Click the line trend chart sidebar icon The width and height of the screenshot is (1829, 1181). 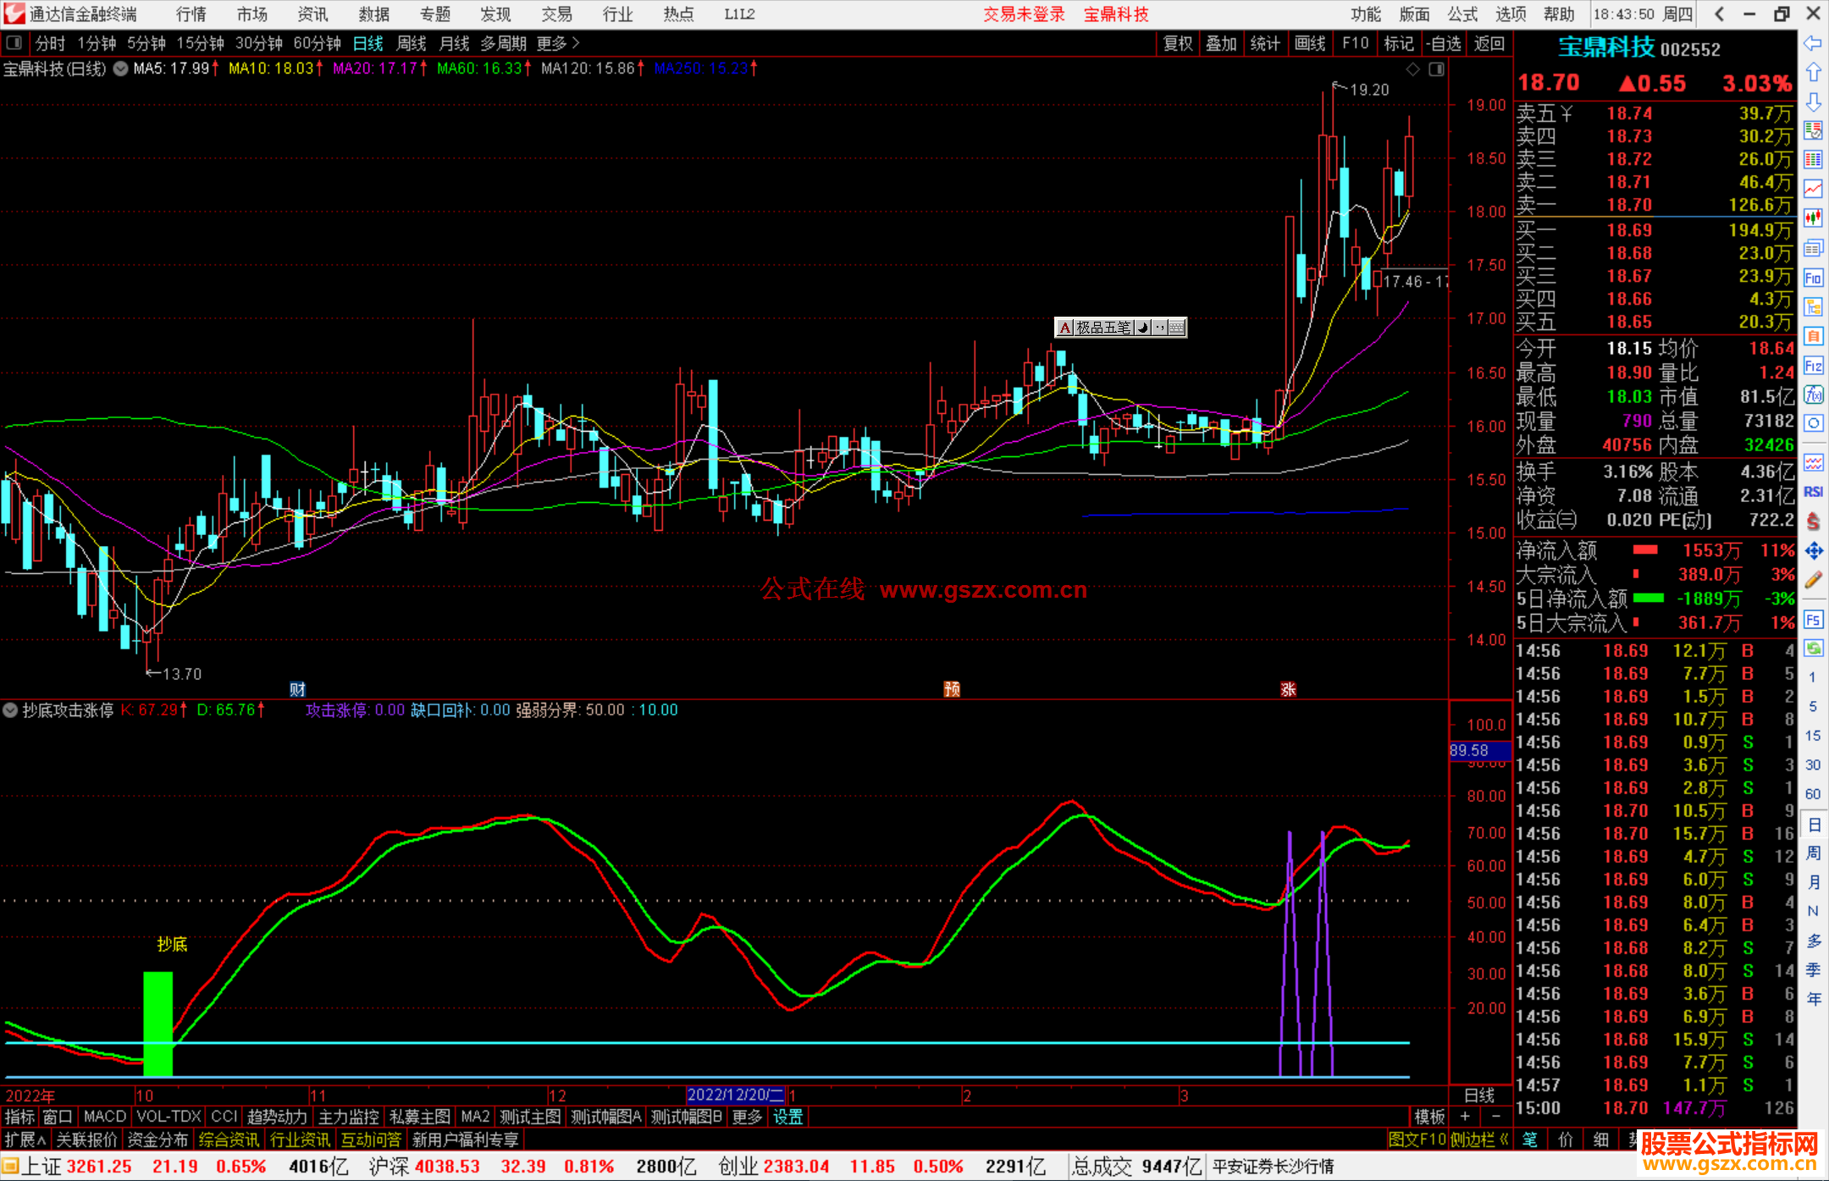coord(1813,189)
